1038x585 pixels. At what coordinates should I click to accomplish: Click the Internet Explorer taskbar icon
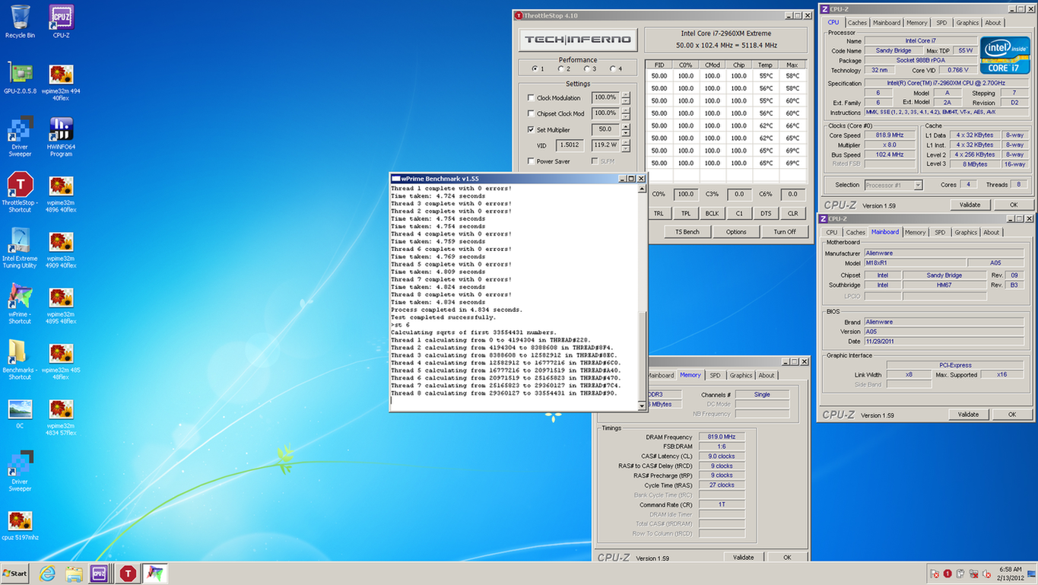[x=47, y=574]
